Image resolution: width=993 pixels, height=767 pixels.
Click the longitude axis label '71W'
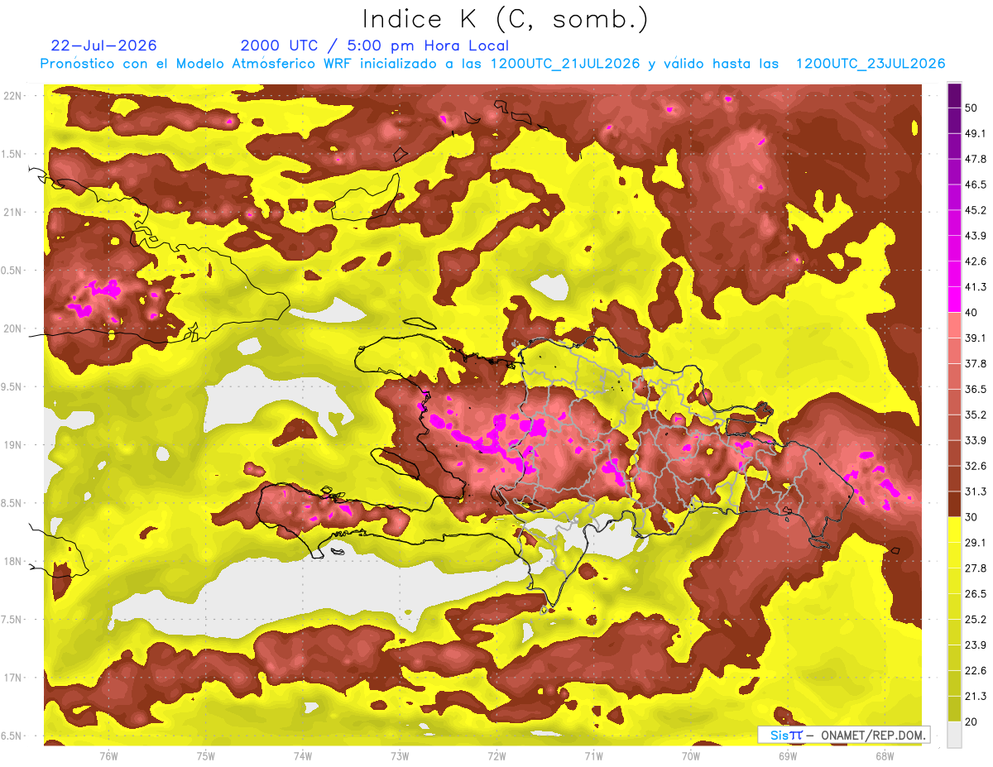click(x=593, y=755)
